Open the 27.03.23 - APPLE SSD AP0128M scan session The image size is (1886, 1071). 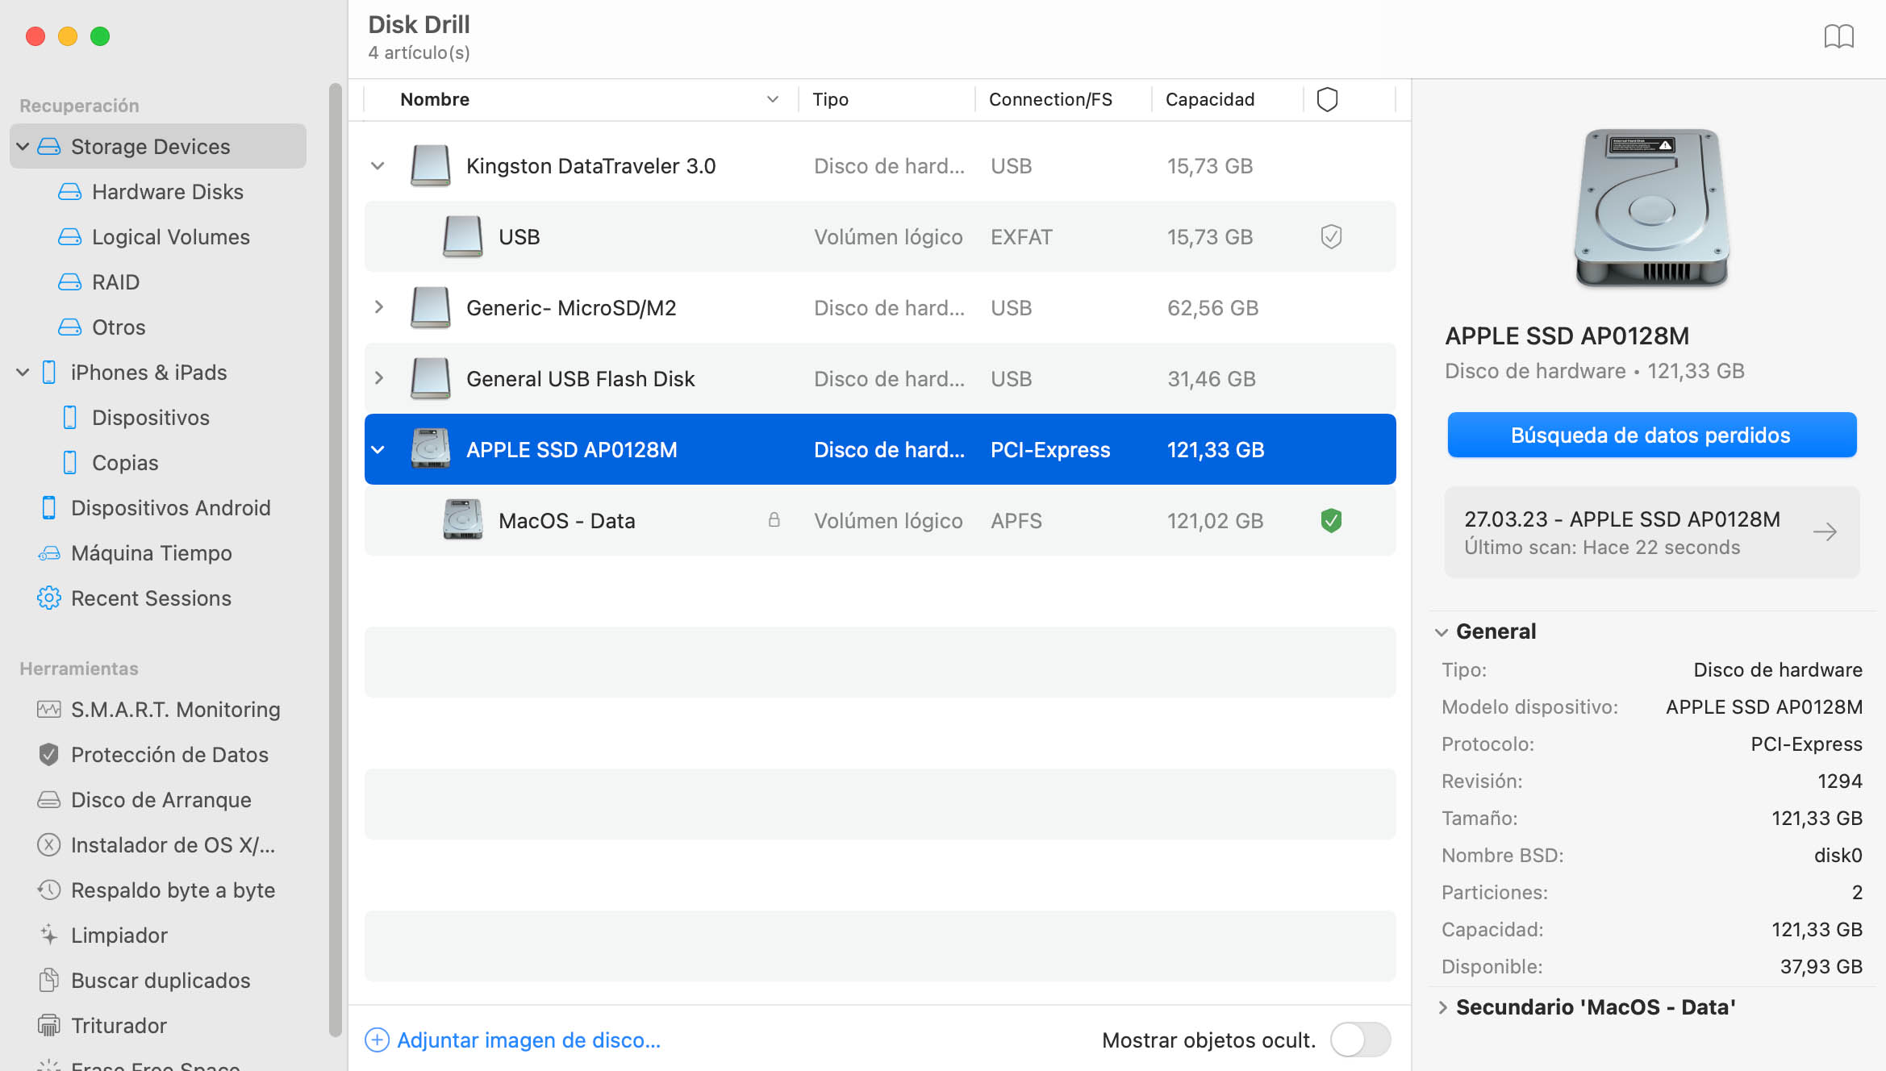click(x=1651, y=531)
